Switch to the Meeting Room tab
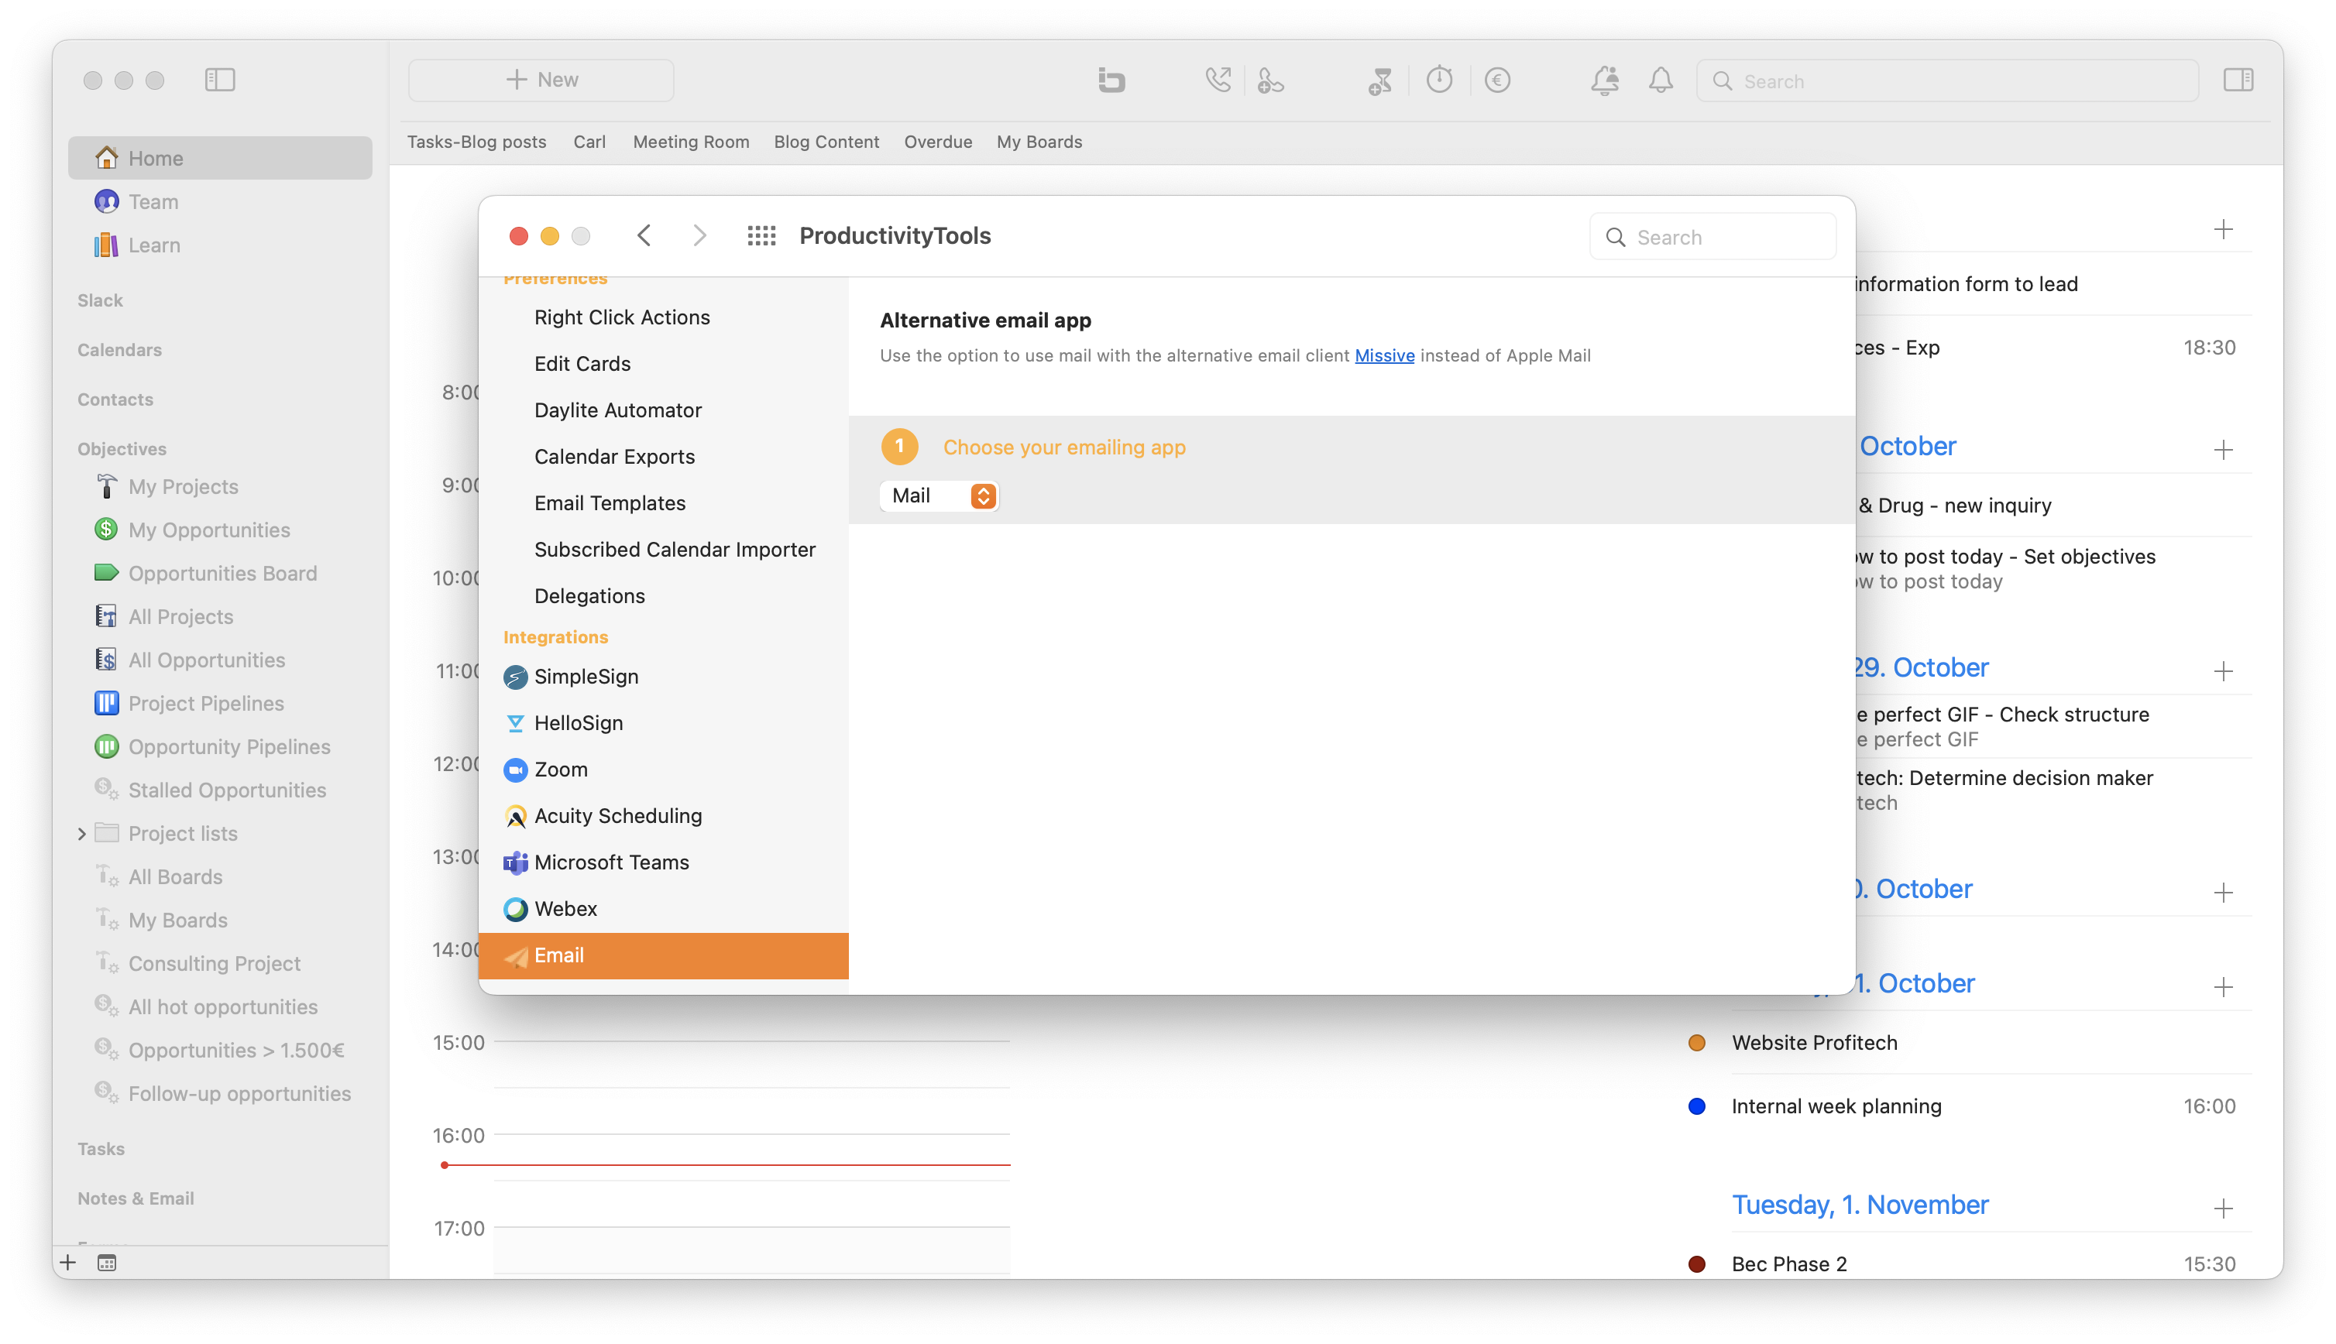 pos(691,142)
